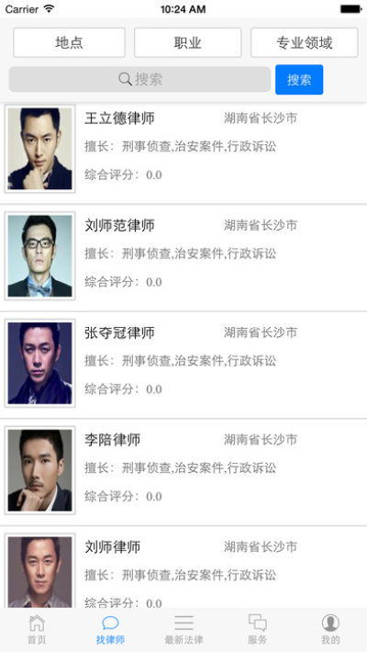Tap the 首页 home icon
367x652 pixels.
point(37,623)
